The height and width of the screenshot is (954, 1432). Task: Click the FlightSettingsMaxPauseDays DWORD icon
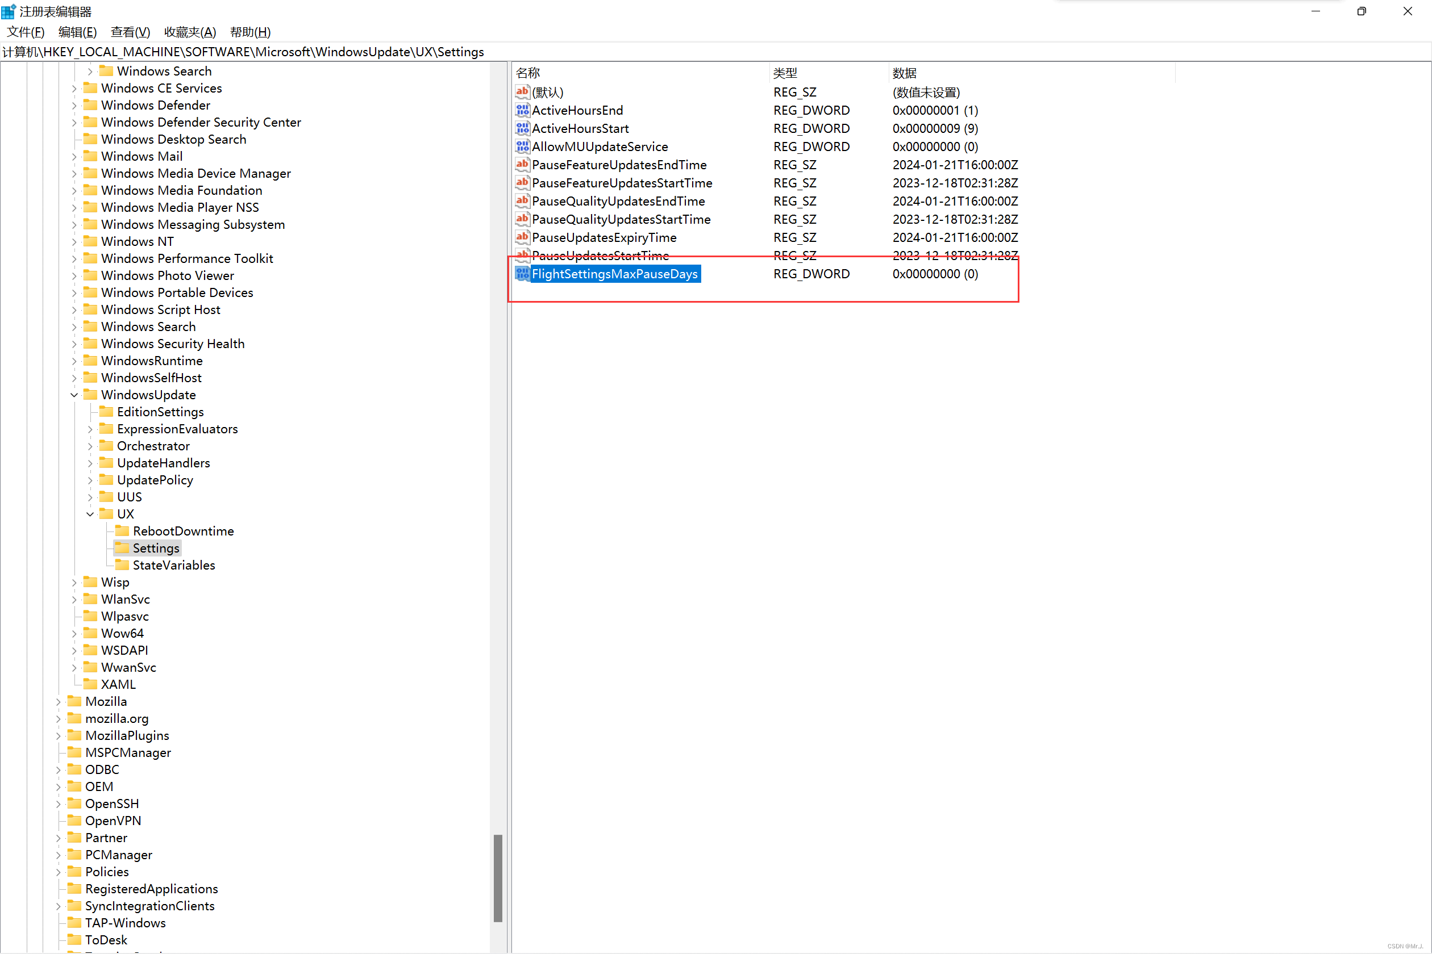tap(522, 274)
